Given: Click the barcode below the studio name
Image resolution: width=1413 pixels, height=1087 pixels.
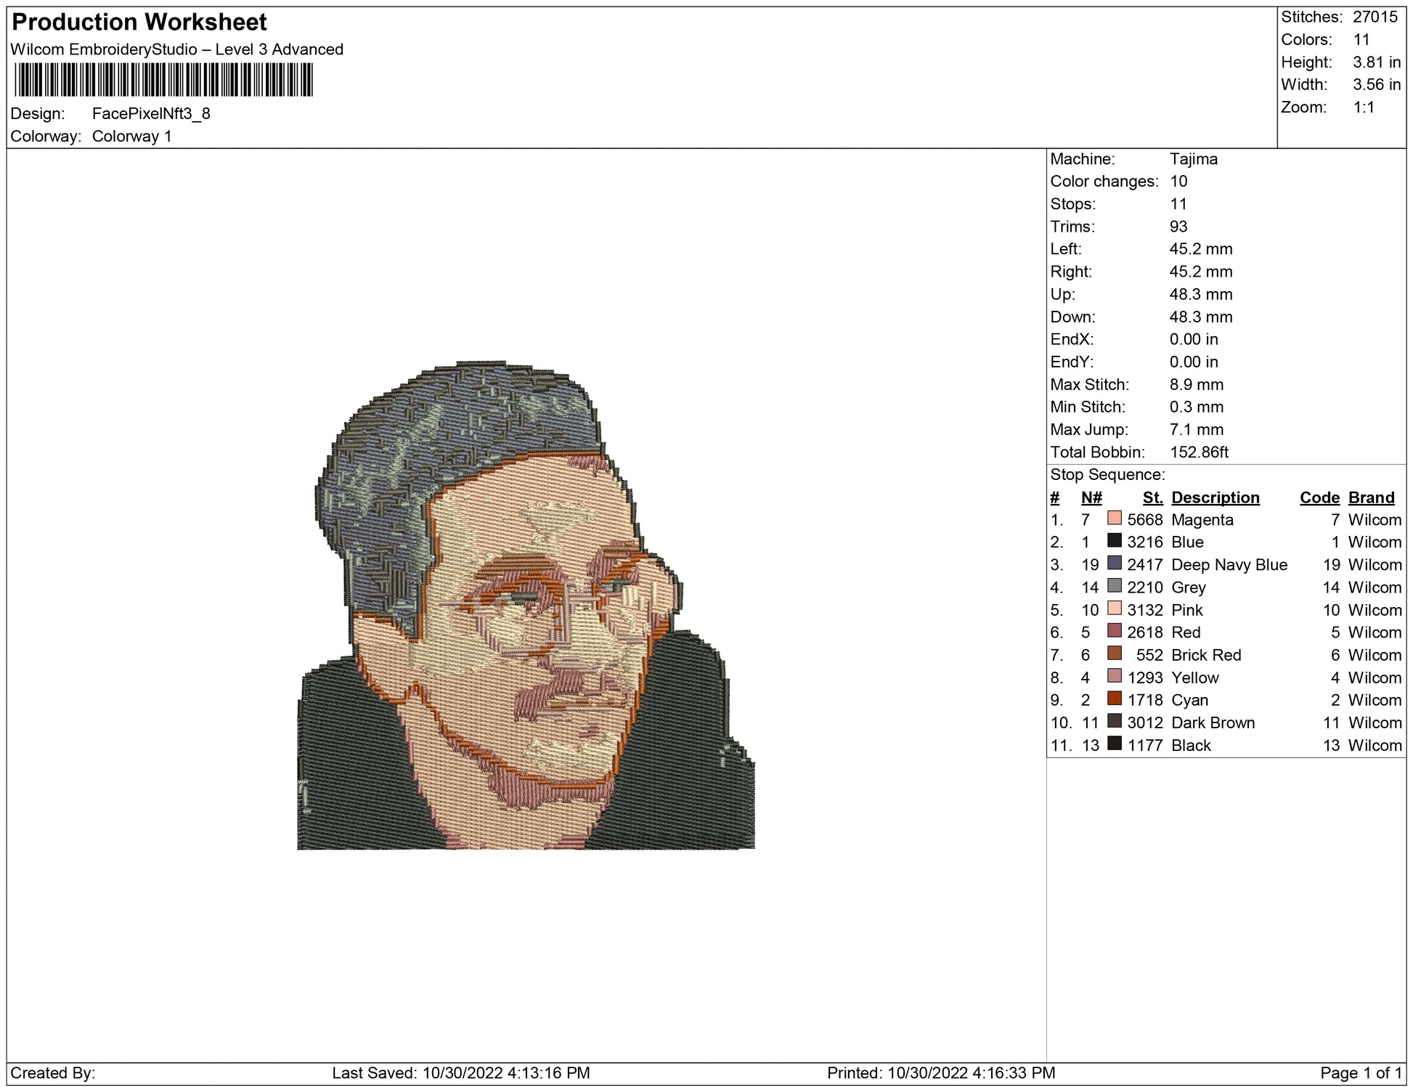Looking at the screenshot, I should tap(163, 80).
